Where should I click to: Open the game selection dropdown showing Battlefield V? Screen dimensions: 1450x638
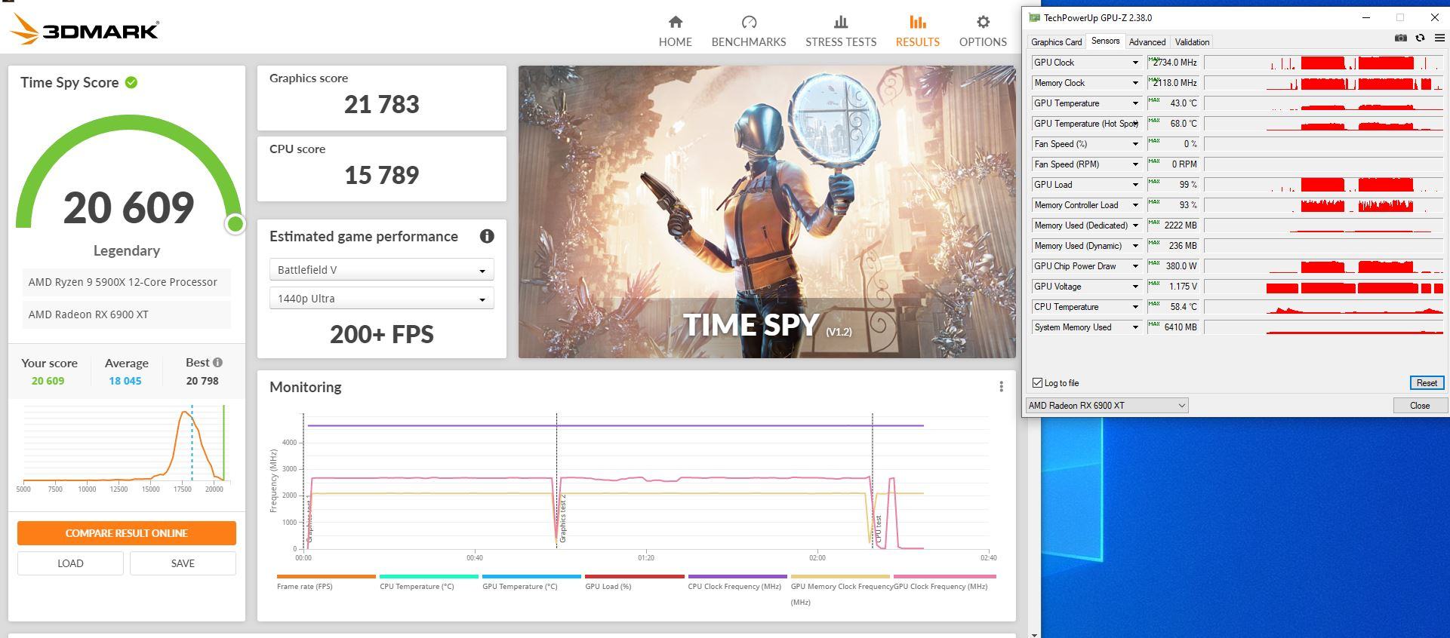coord(381,270)
